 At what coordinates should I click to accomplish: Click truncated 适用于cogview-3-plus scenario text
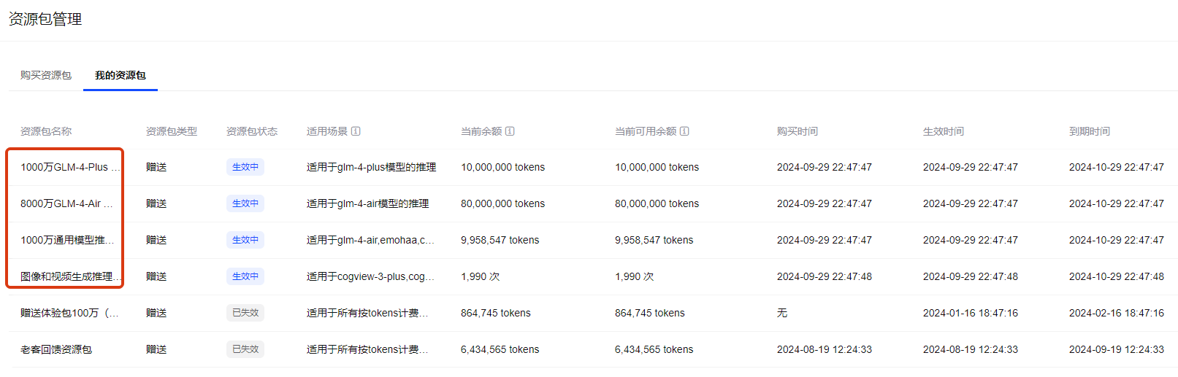370,276
